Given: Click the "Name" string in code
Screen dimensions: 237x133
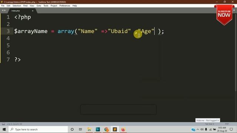Looking at the screenshot, I should [88, 31].
